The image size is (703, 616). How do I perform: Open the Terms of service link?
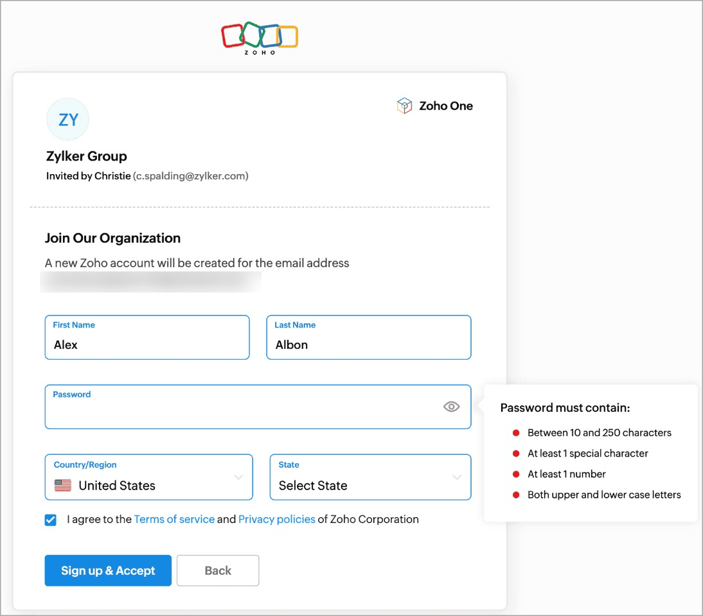pos(174,519)
